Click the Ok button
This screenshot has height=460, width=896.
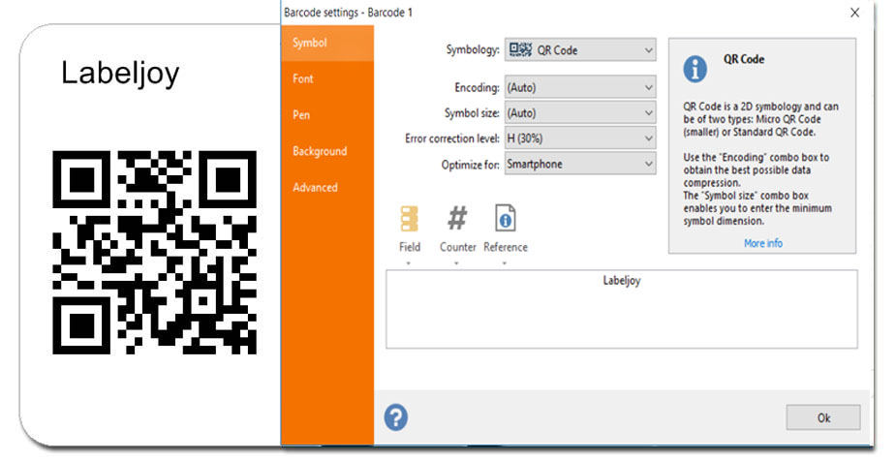point(822,417)
